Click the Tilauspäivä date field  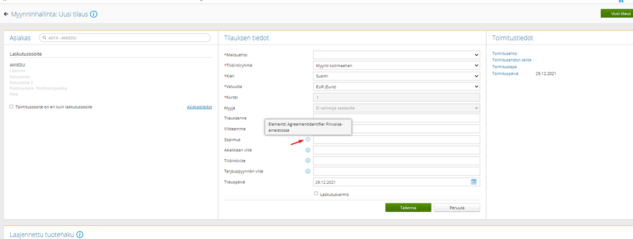(x=397, y=182)
